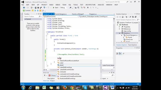
Task: Click the Save All toolbar icon
Action: pos(41,8)
